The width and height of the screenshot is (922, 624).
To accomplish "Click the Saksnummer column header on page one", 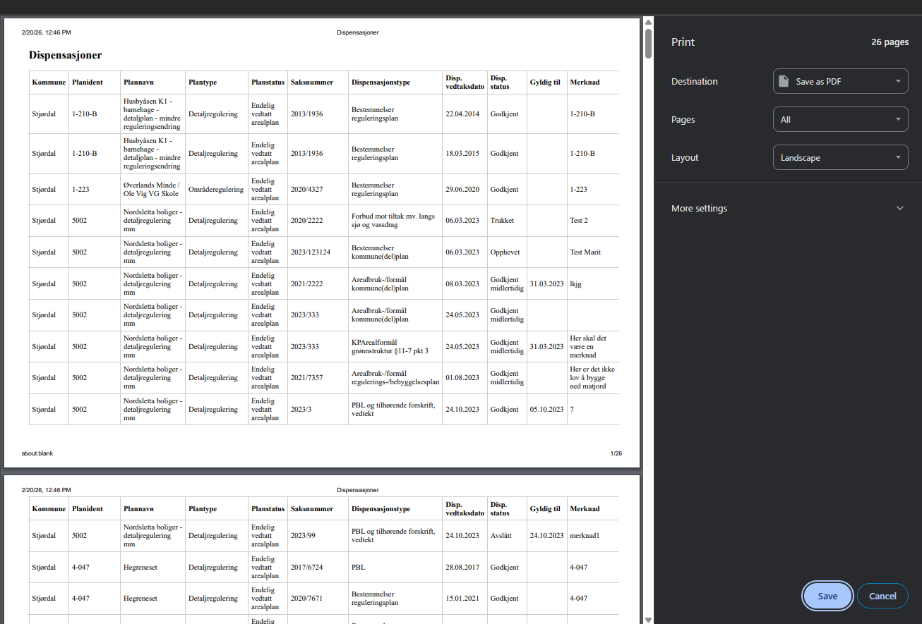I will pos(311,82).
